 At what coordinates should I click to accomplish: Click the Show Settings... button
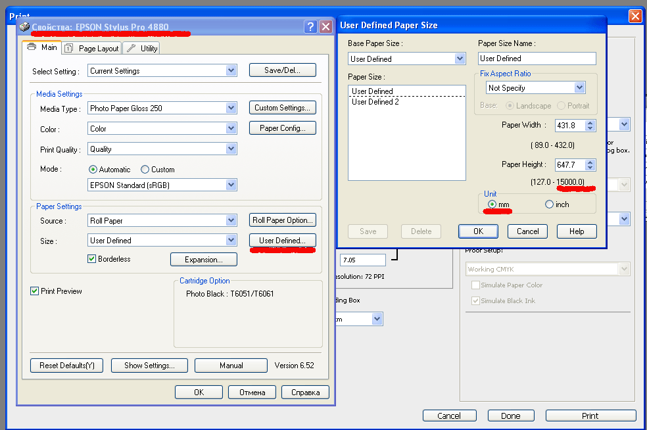149,365
